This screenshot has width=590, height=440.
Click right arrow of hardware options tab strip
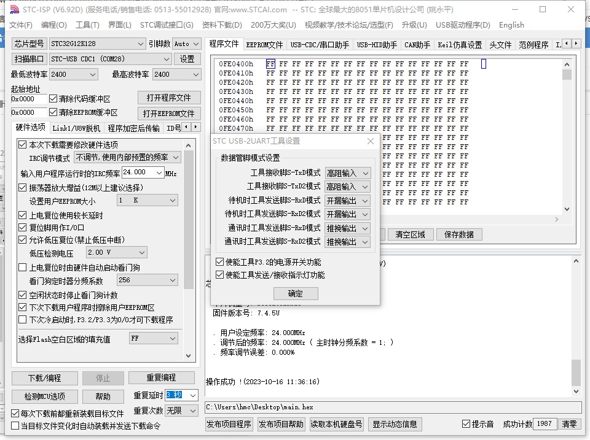click(195, 127)
